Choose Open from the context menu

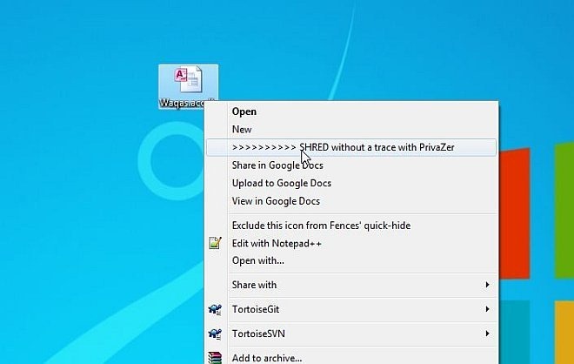pyautogui.click(x=351, y=111)
